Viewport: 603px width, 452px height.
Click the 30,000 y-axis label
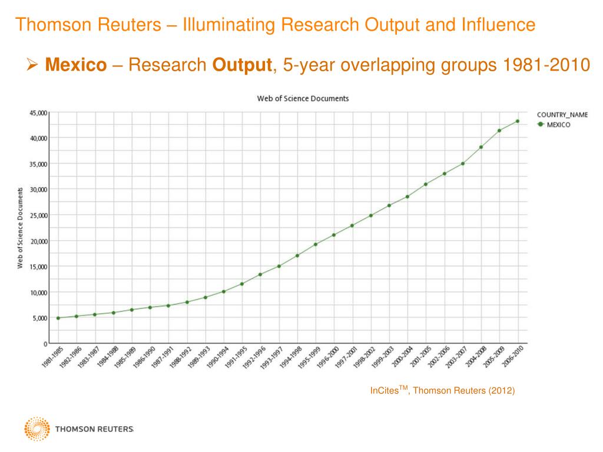[x=38, y=190]
